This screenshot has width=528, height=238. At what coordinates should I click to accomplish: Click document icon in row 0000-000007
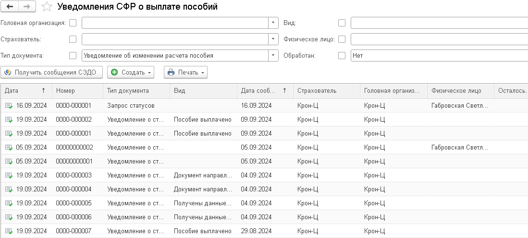(x=9, y=231)
